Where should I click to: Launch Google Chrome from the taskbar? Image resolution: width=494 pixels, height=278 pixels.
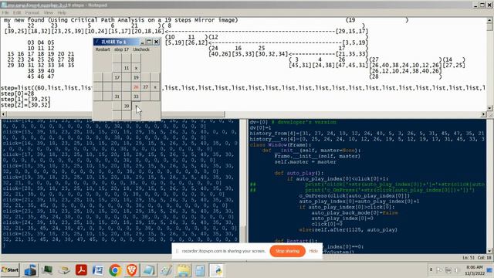pyautogui.click(x=115, y=270)
